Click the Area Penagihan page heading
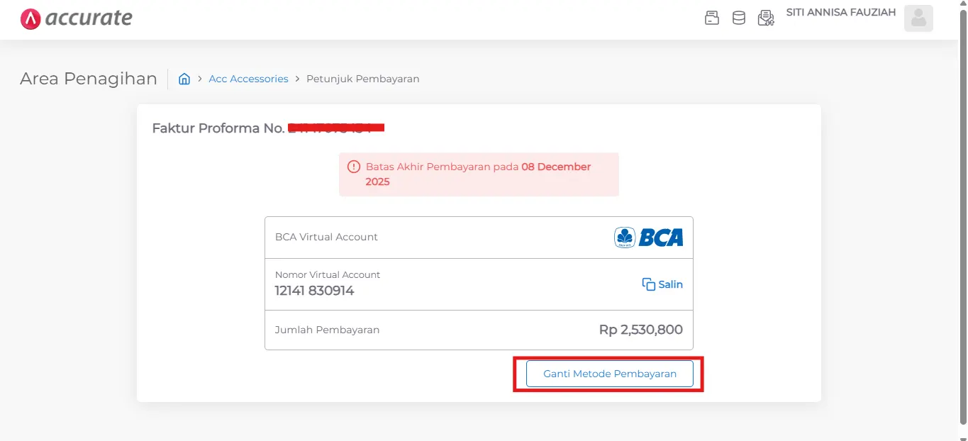Viewport: 968px width, 441px height. click(88, 78)
